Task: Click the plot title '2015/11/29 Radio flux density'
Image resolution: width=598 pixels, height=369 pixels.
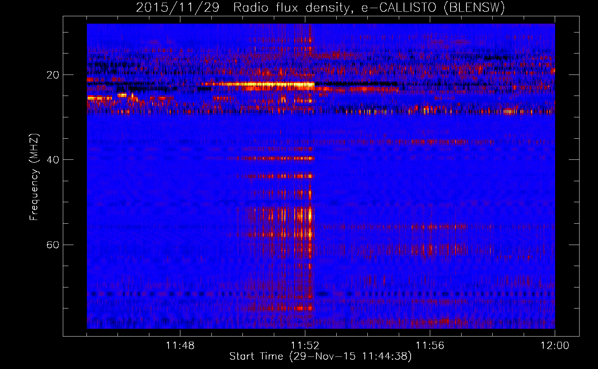Action: (x=320, y=7)
